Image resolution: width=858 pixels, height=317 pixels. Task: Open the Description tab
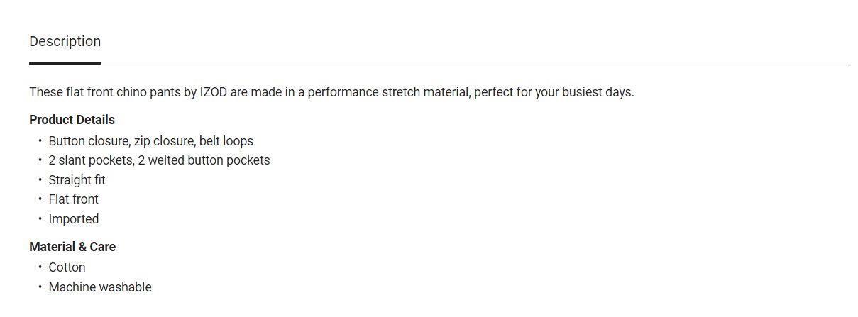point(65,42)
